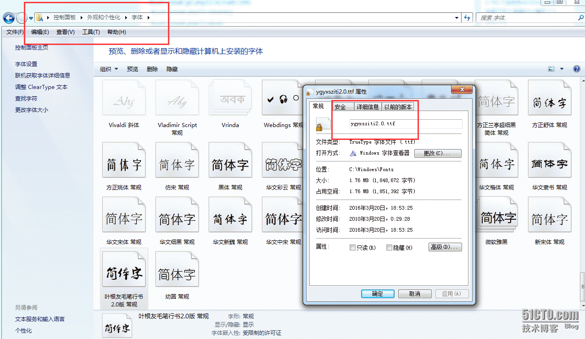
Task: Toggle the 只读(R) checkbox
Action: click(352, 248)
